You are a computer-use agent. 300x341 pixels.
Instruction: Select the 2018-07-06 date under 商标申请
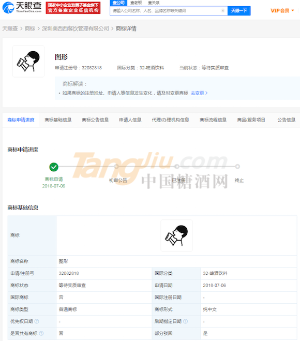pos(54,186)
